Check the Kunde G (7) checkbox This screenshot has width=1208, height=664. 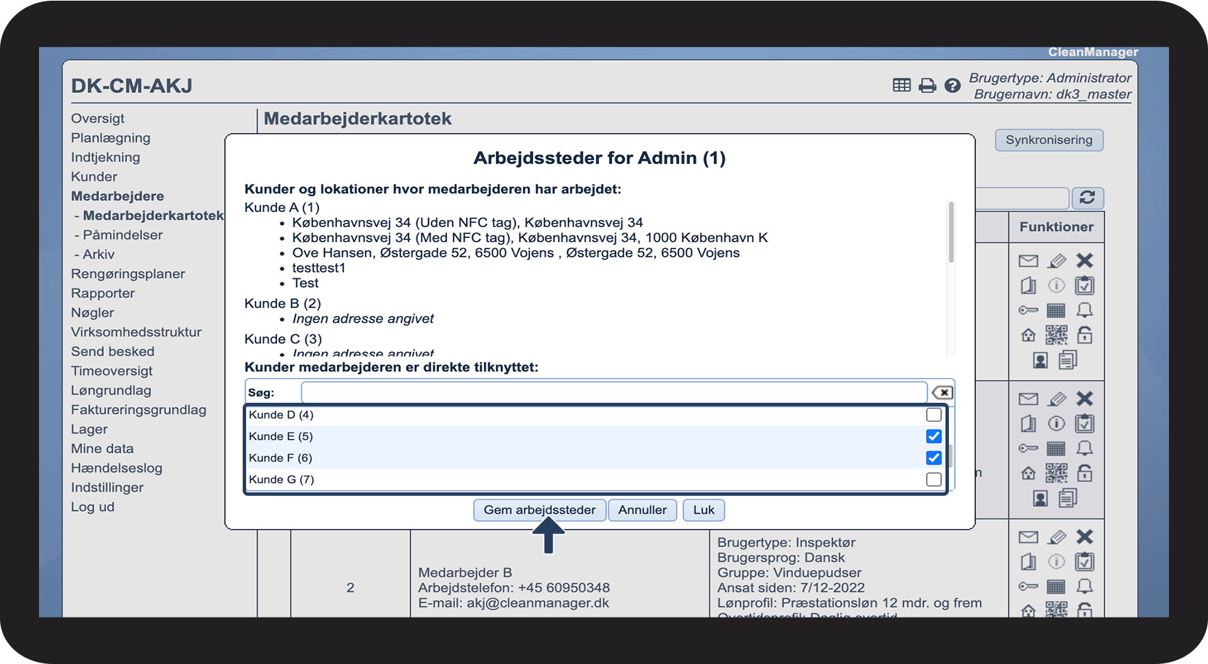(934, 479)
